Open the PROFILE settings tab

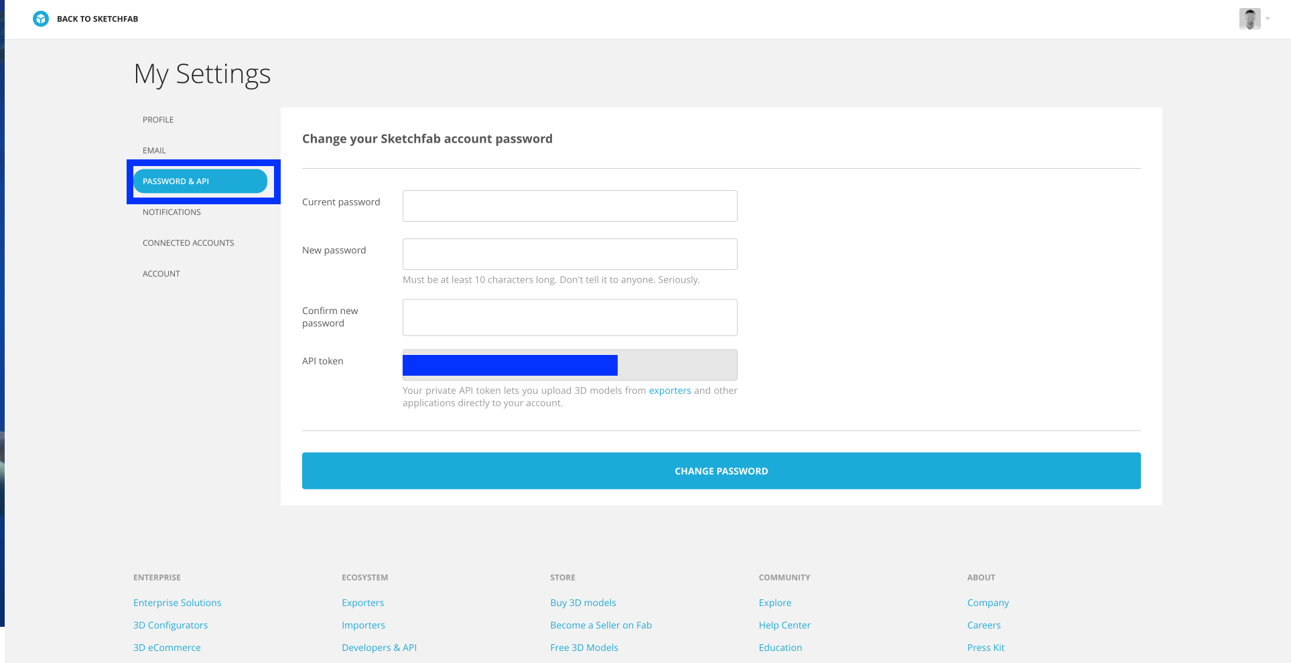158,120
